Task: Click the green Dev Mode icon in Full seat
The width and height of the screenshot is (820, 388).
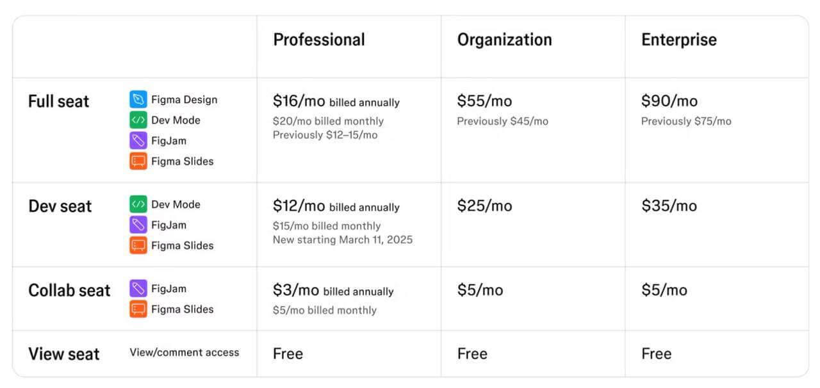Action: 138,120
